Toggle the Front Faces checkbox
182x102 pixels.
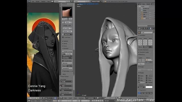click(63, 37)
